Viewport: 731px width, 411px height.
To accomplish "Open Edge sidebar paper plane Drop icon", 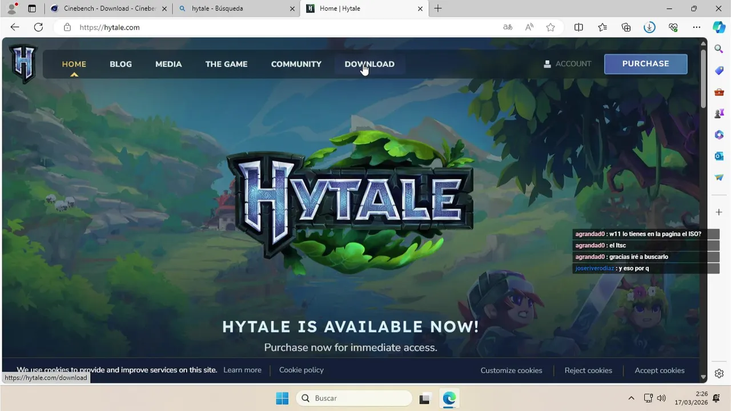I will [719, 178].
